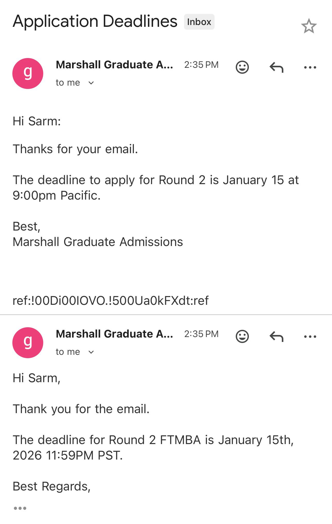Tap the ref:!00Di00IOVO reference line

(x=111, y=301)
